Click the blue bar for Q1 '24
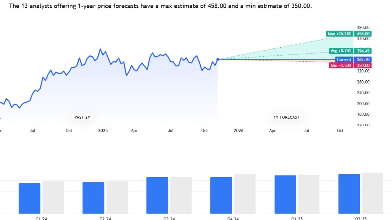This screenshot has height=220, width=392. pos(29,199)
